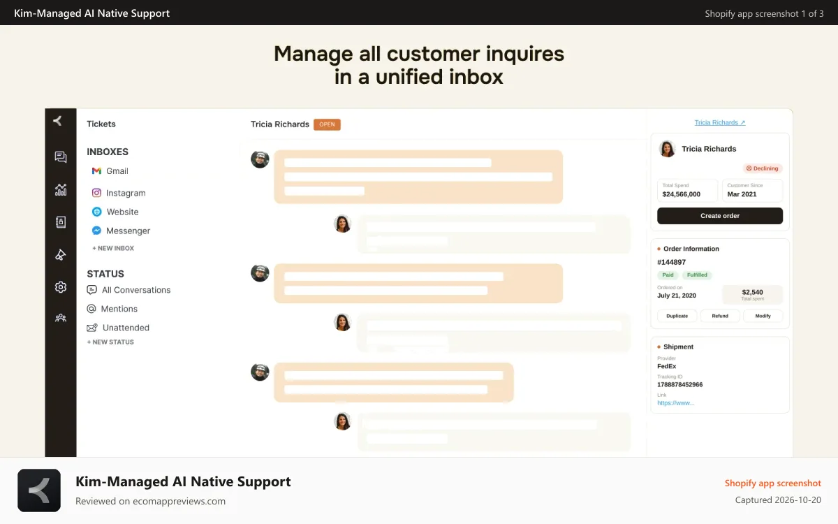Open the contacts book sidebar icon
Viewport: 838px width, 524px height.
point(61,222)
